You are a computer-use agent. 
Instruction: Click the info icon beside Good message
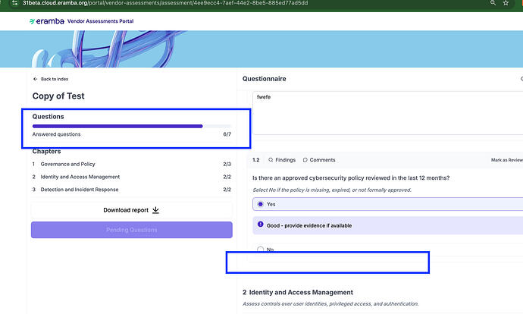pyautogui.click(x=261, y=225)
